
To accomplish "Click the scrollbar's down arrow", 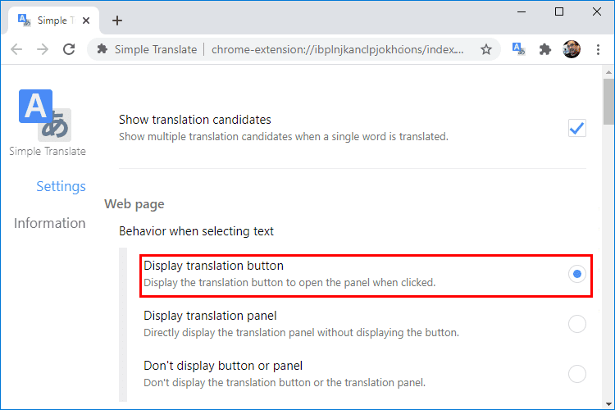I will click(608, 403).
